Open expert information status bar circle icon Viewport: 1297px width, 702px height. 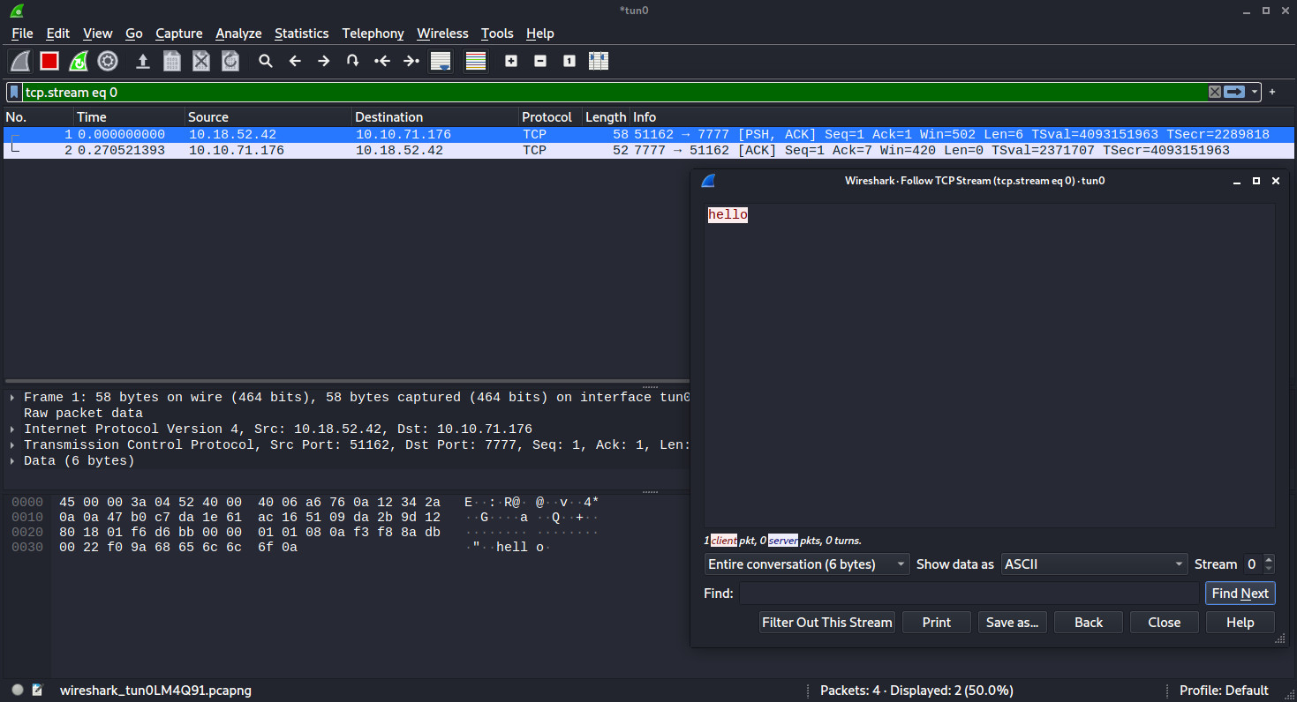coord(18,691)
